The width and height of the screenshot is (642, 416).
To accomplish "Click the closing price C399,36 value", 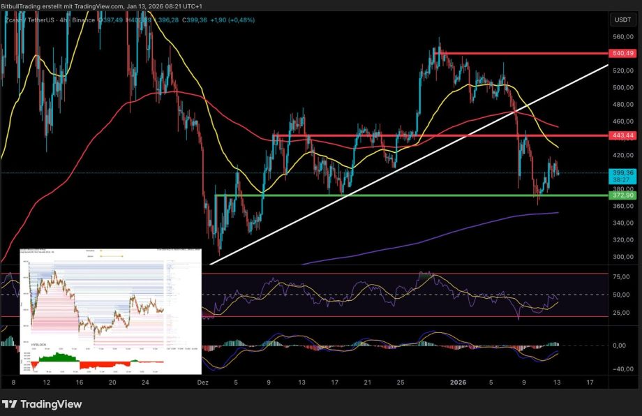I will [x=197, y=20].
